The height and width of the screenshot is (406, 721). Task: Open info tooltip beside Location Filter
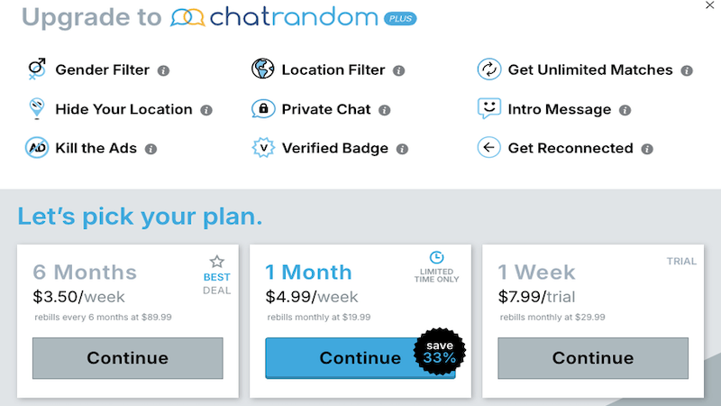point(398,70)
